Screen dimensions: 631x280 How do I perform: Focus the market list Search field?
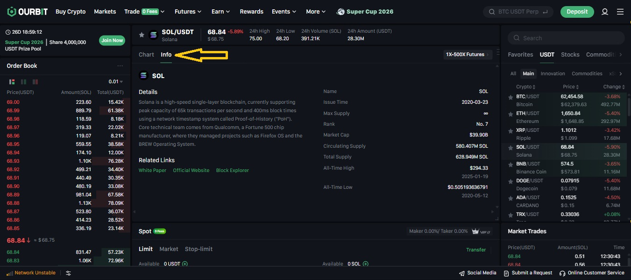(x=566, y=38)
